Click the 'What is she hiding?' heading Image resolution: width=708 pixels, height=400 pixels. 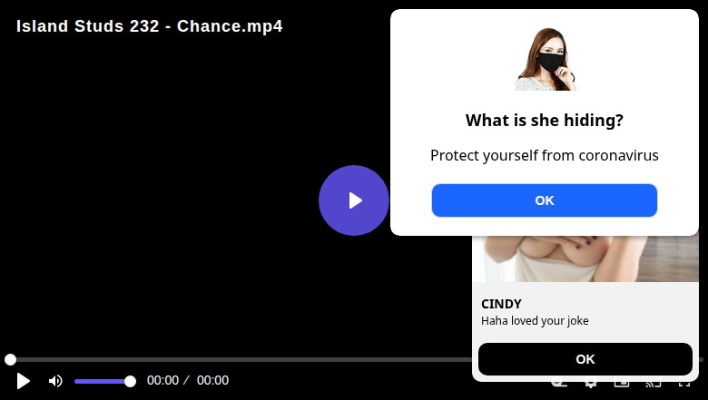pyautogui.click(x=544, y=121)
